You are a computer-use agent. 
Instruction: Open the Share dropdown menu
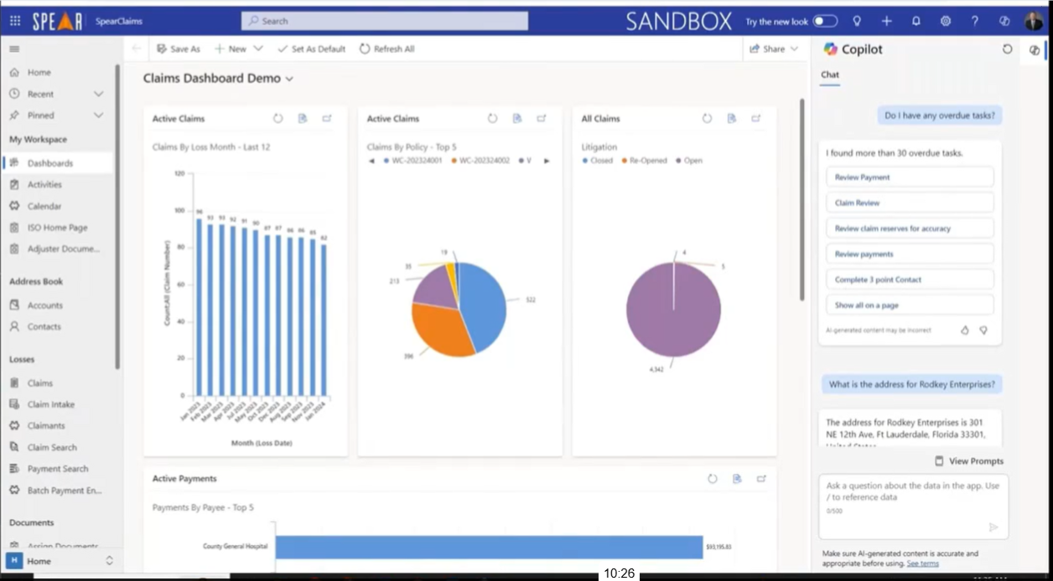(x=794, y=49)
